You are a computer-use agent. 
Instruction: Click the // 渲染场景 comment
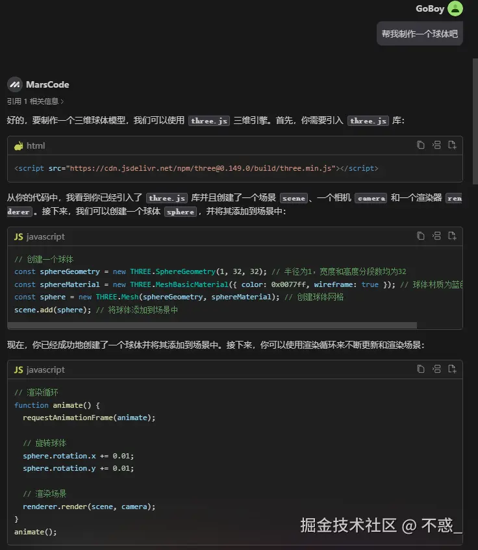pos(45,494)
